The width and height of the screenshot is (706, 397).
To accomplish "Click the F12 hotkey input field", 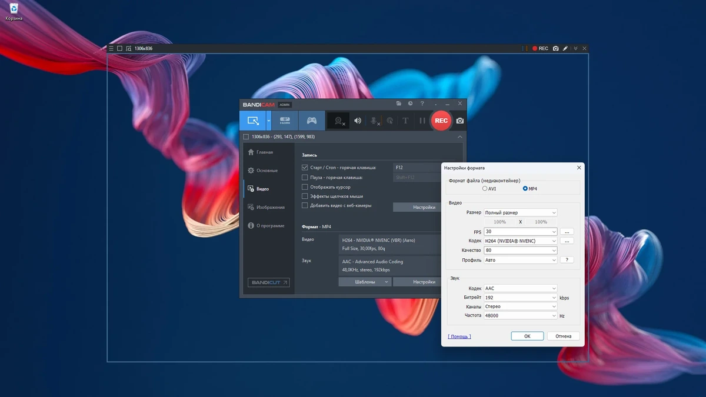I will [x=417, y=168].
